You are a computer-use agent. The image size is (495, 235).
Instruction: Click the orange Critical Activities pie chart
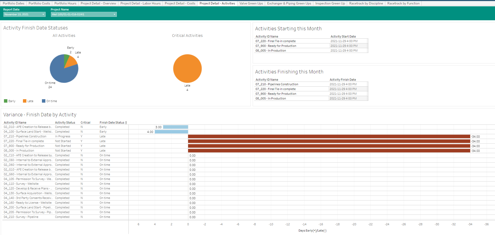pyautogui.click(x=187, y=68)
